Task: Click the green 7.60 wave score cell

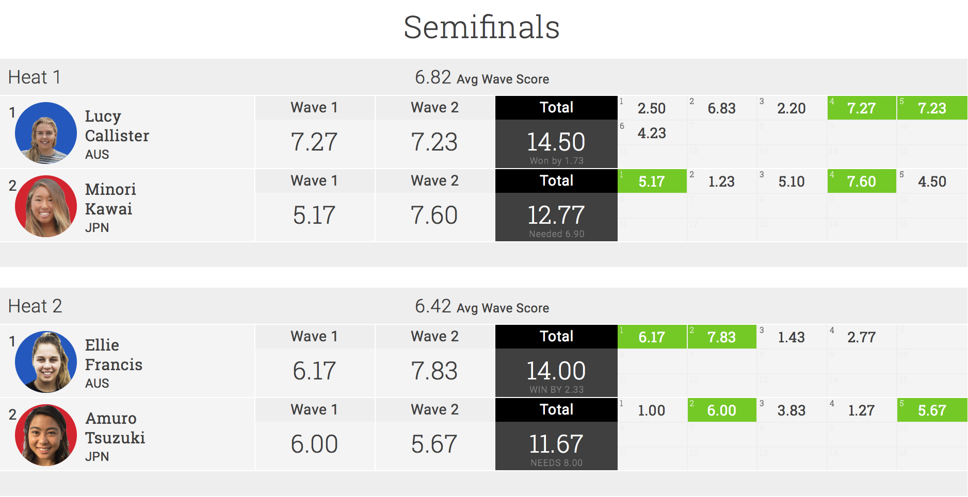Action: click(861, 181)
